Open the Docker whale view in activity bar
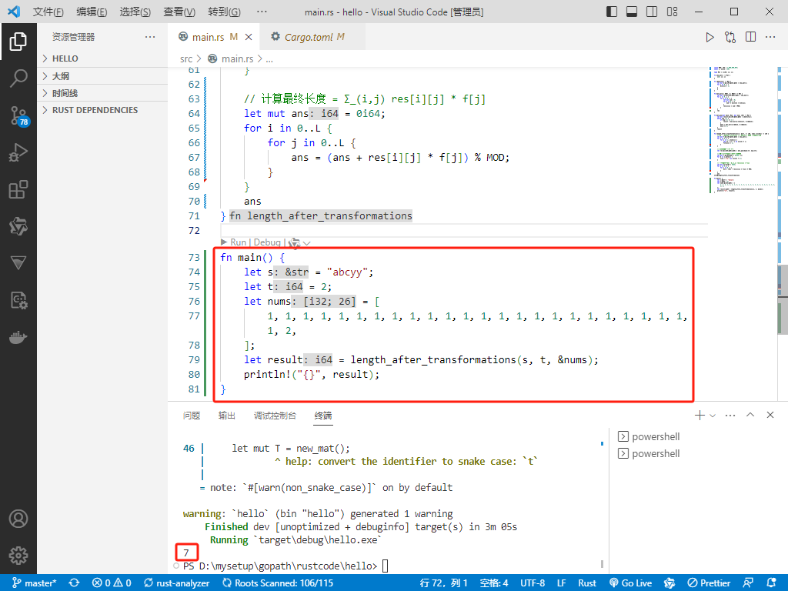This screenshot has width=788, height=591. pyautogui.click(x=18, y=337)
